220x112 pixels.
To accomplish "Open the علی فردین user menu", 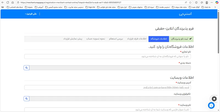I will [x=31, y=14].
